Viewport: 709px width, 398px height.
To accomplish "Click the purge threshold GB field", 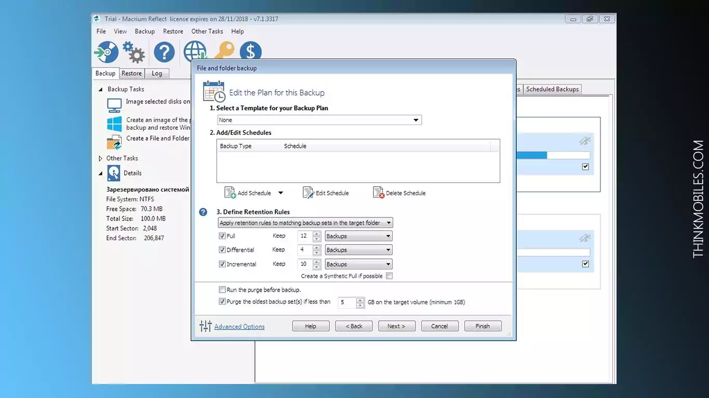I will coord(347,302).
